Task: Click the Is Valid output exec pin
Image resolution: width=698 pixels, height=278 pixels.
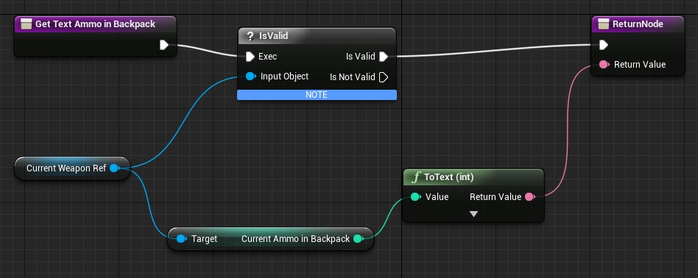Action: pos(384,57)
